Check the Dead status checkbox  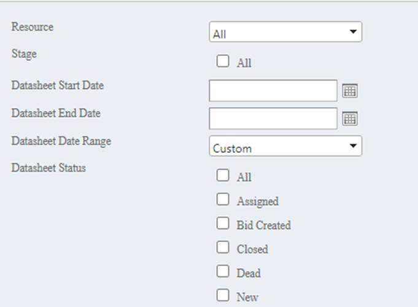(223, 271)
